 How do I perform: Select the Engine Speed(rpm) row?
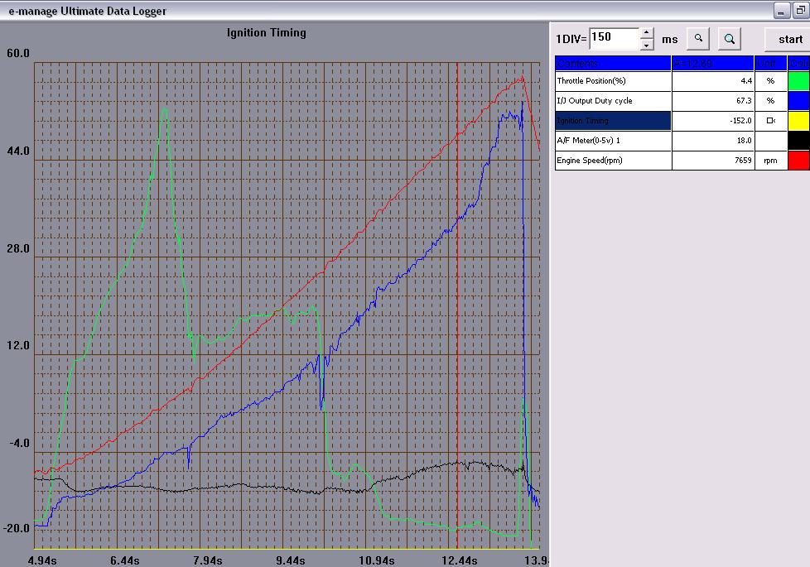coord(613,161)
